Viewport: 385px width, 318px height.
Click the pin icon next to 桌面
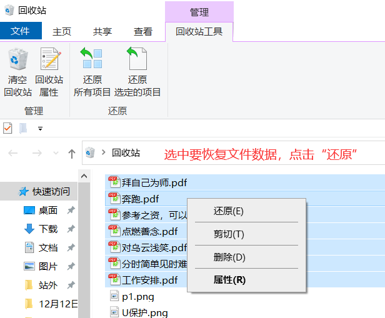click(71, 211)
